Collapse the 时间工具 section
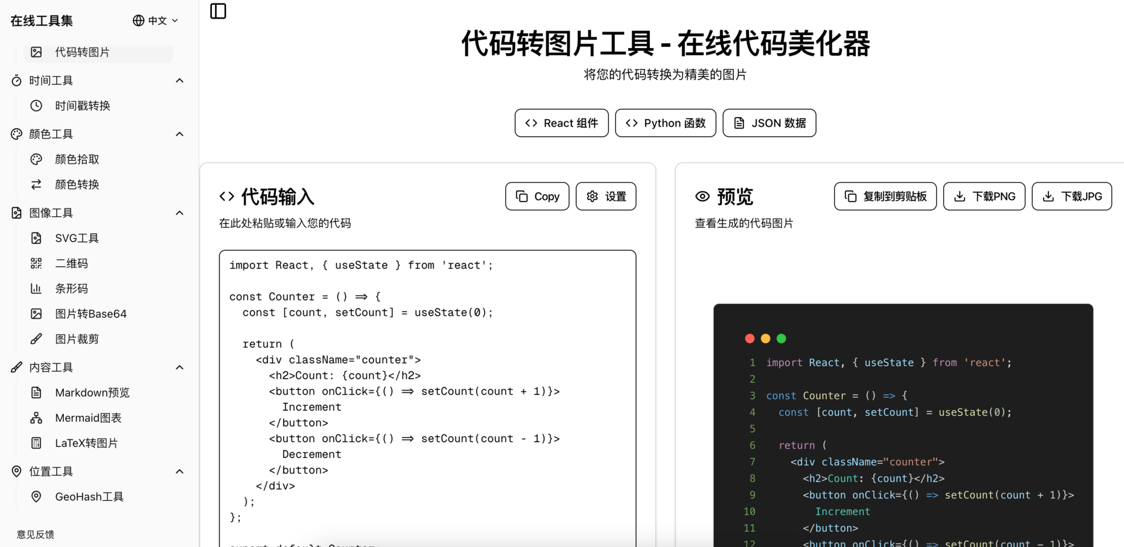 pyautogui.click(x=180, y=81)
